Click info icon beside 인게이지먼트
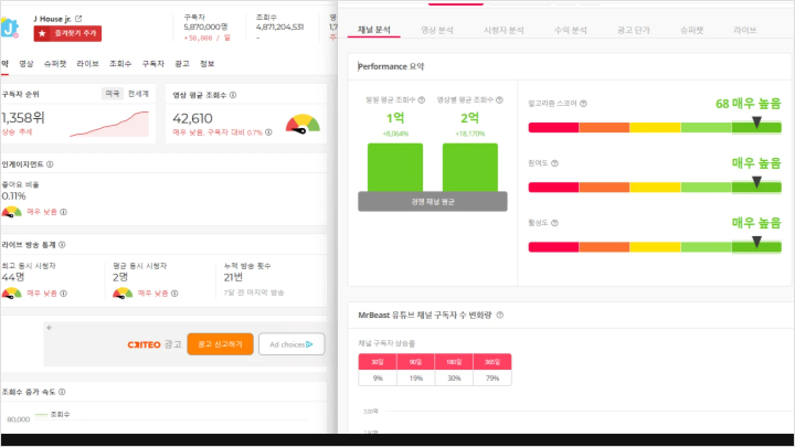 50,164
